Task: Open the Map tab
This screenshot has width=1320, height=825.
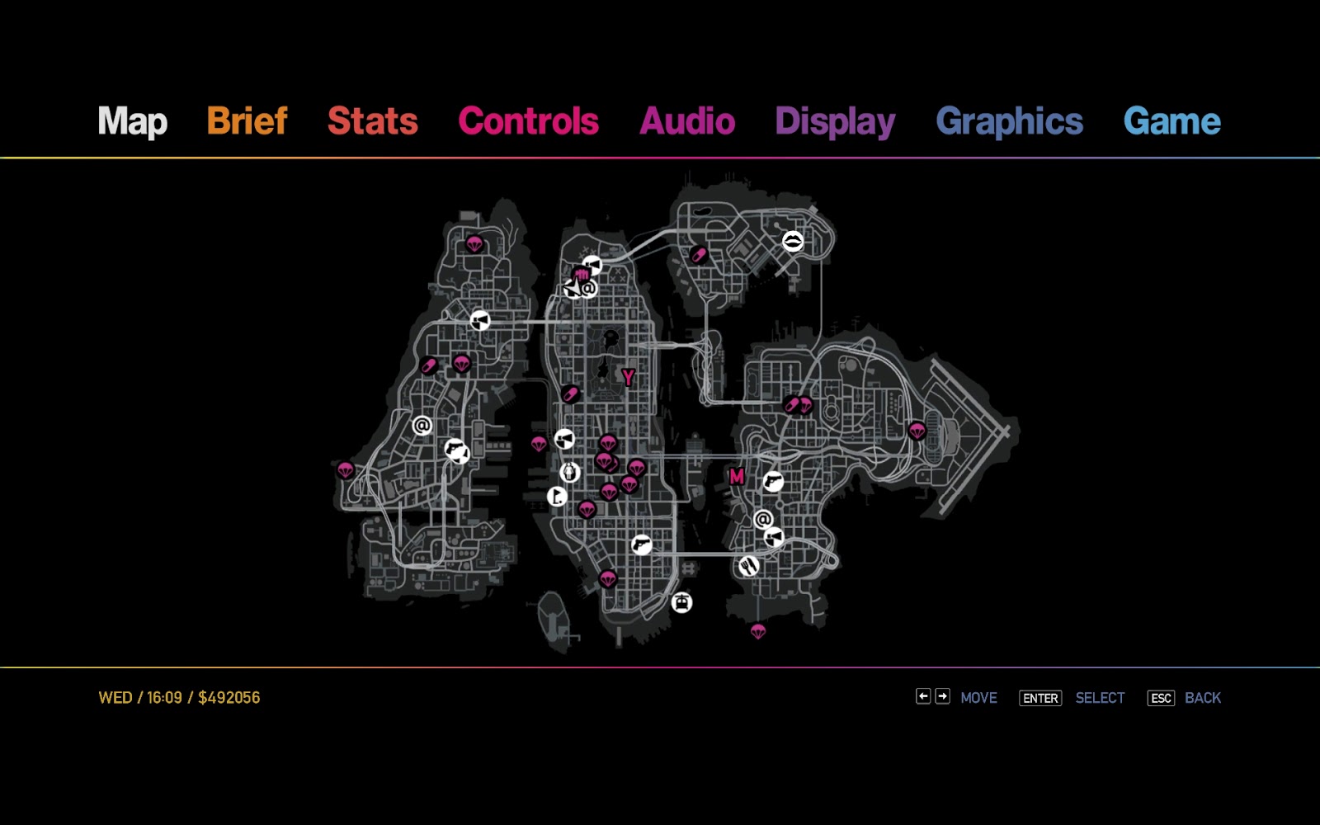Action: click(133, 121)
